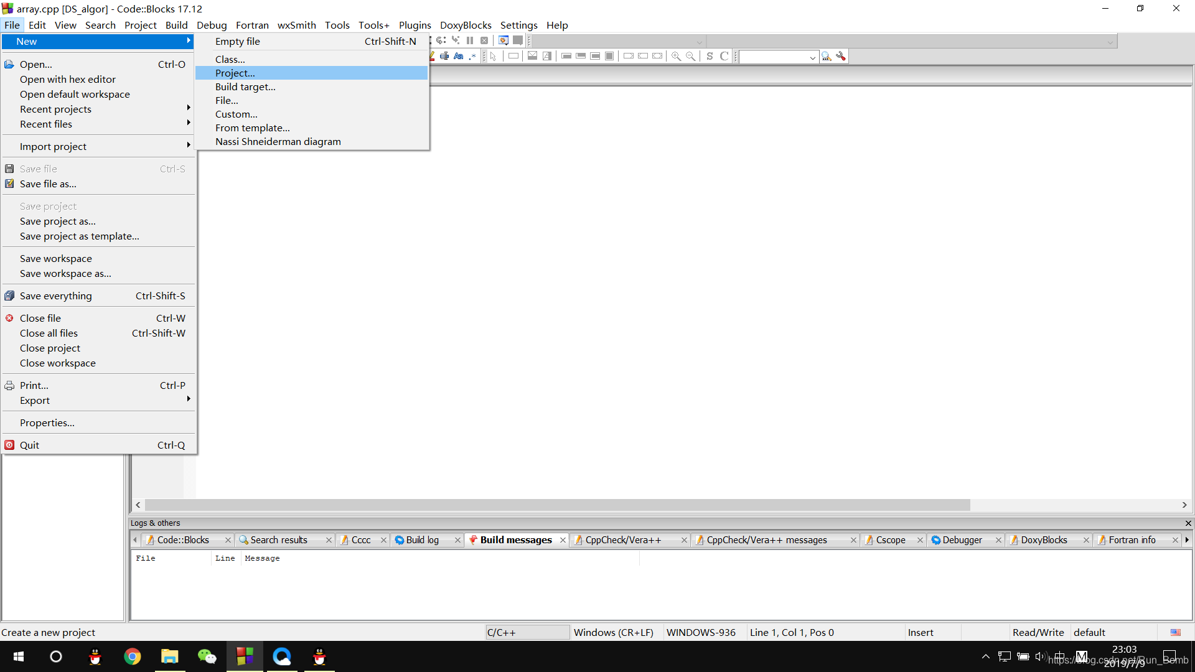
Task: Select the Build messages tab
Action: pyautogui.click(x=515, y=539)
